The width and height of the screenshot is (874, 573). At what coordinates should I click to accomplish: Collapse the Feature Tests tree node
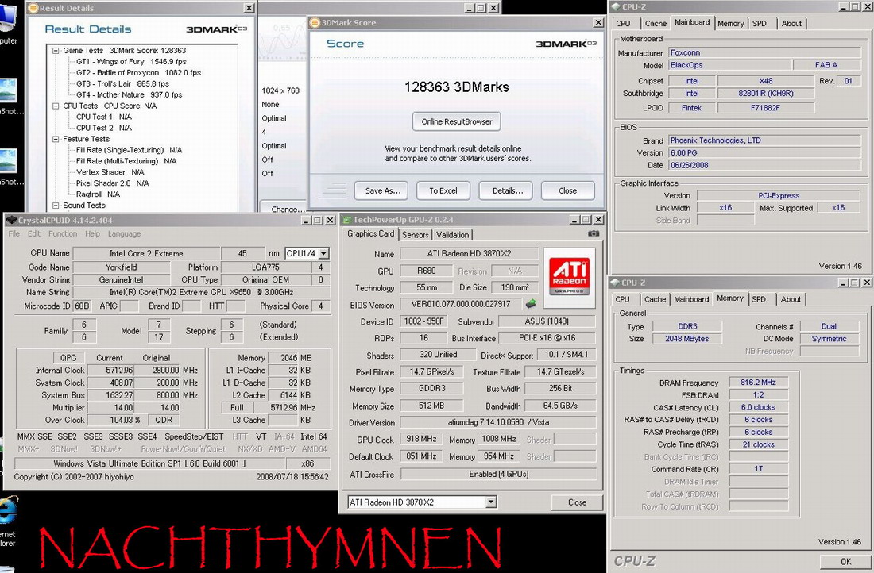(x=56, y=139)
